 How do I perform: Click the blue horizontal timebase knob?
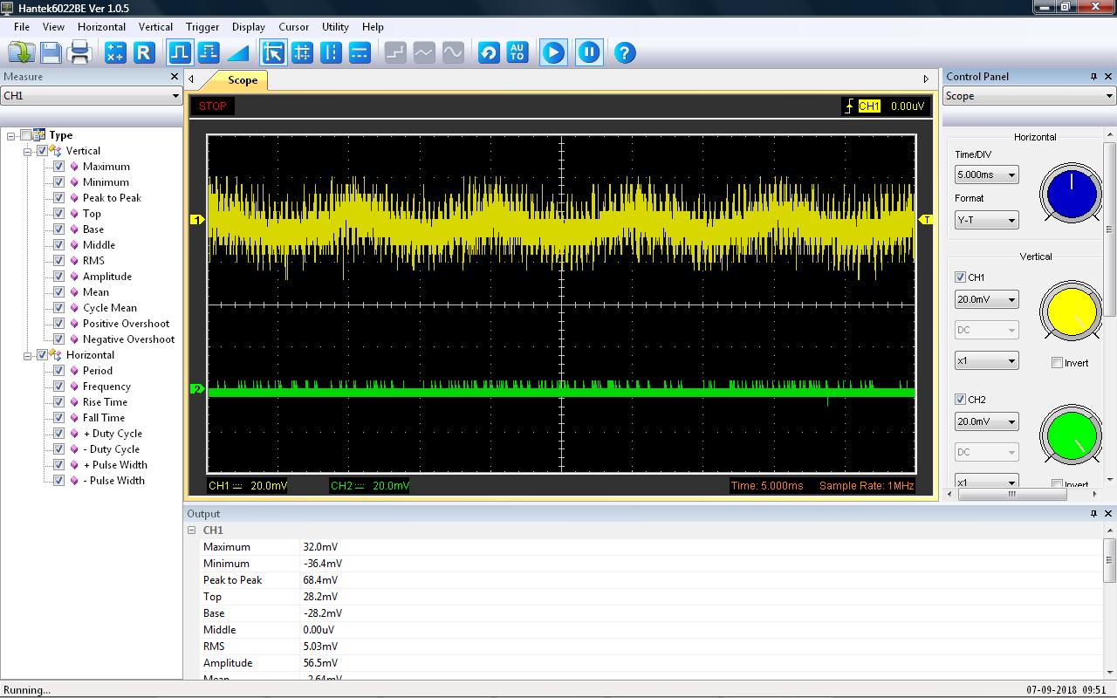1071,194
